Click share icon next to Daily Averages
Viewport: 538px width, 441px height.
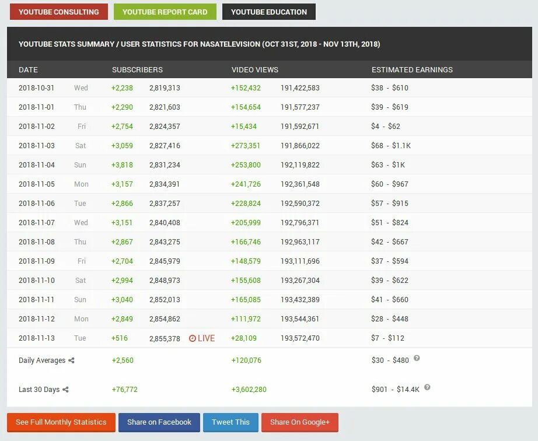[71, 360]
